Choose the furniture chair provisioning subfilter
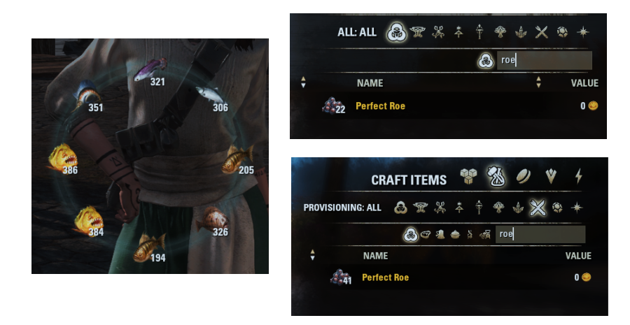This screenshot has width=630, height=325. click(485, 234)
